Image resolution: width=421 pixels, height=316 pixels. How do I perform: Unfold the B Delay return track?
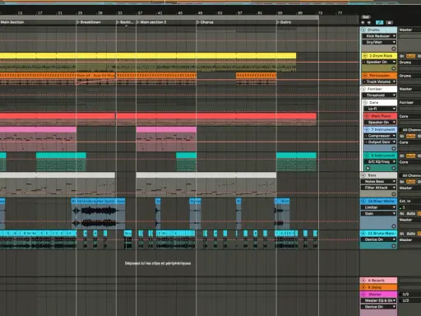(363, 287)
